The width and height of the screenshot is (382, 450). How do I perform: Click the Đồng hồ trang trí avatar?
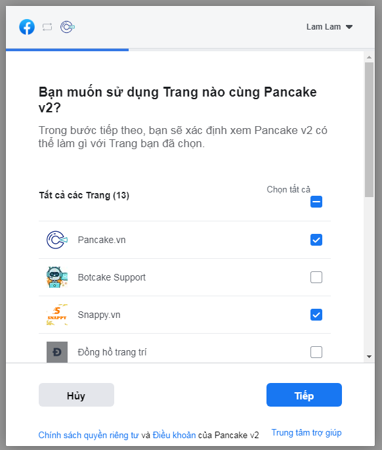click(x=57, y=352)
